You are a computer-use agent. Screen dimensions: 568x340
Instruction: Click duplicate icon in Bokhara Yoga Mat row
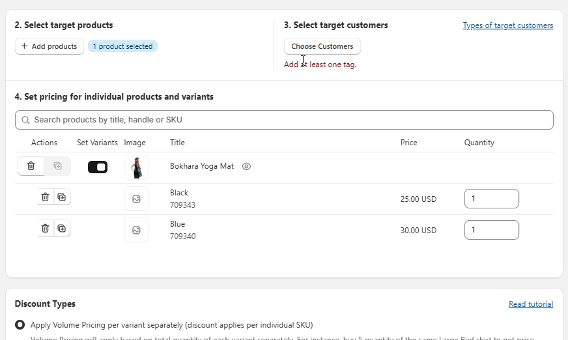57,166
